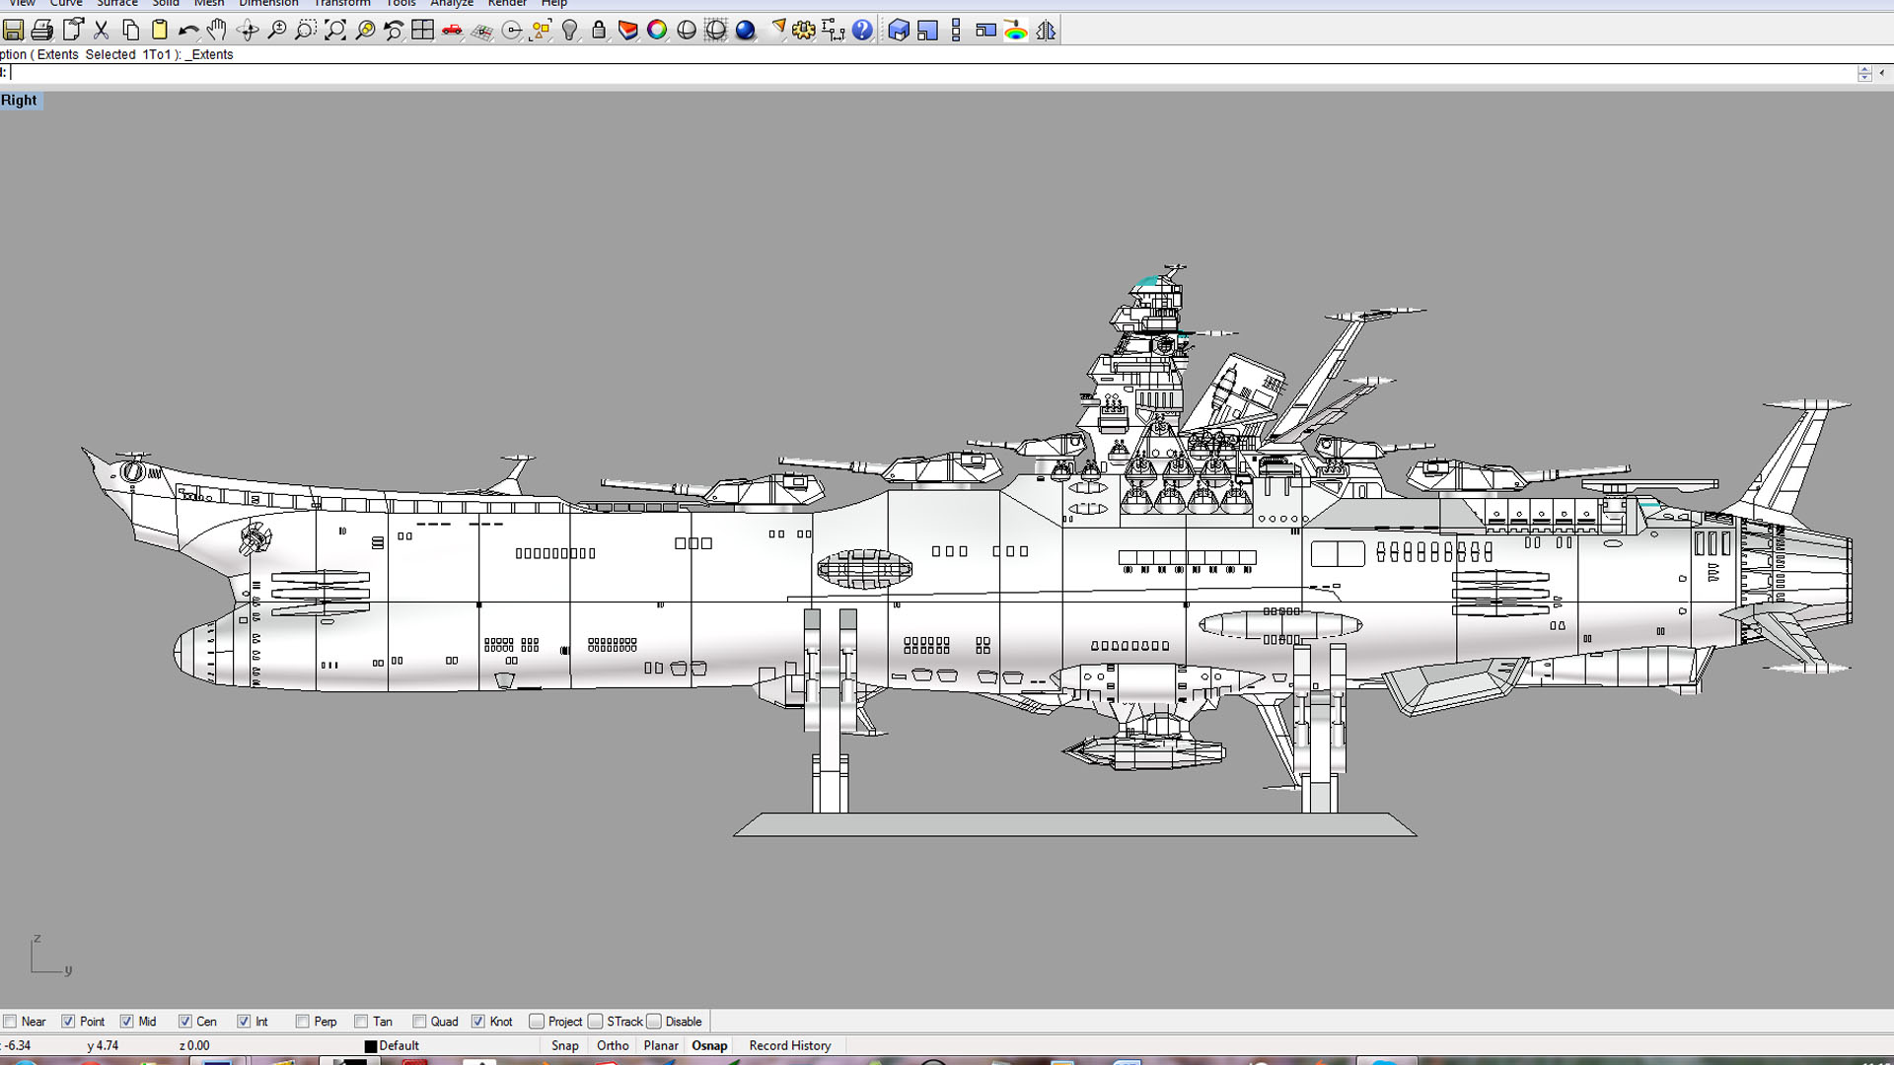Click the Save floppy disk icon
This screenshot has height=1065, width=1894.
coord(14,31)
